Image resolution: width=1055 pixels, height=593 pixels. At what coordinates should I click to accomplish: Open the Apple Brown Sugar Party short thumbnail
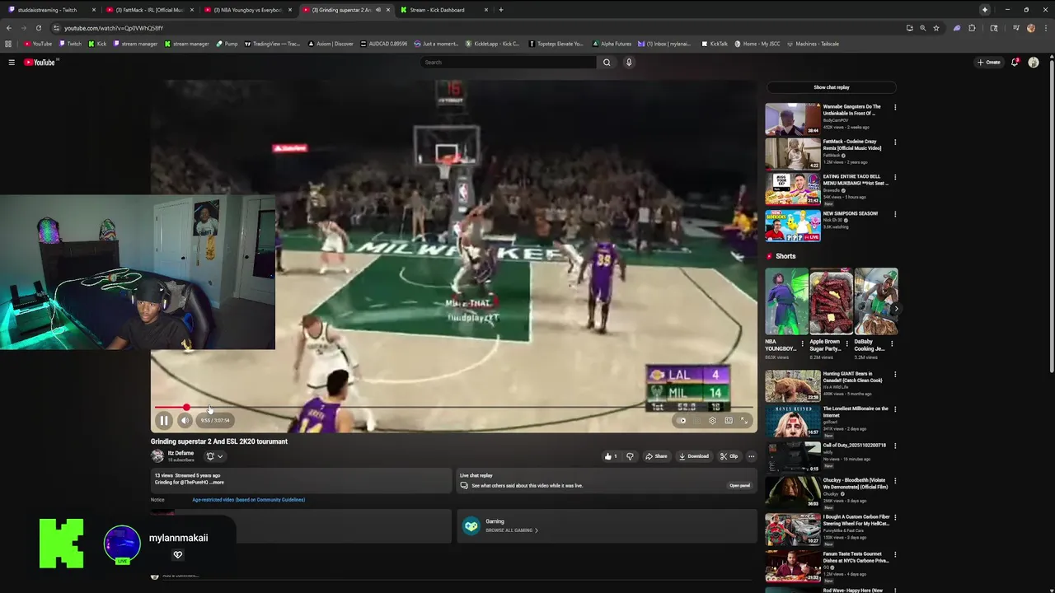[831, 301]
